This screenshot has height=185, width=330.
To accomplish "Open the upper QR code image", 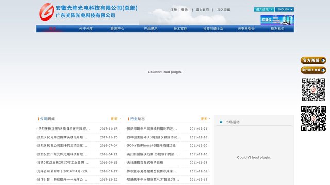I will 313,89.
